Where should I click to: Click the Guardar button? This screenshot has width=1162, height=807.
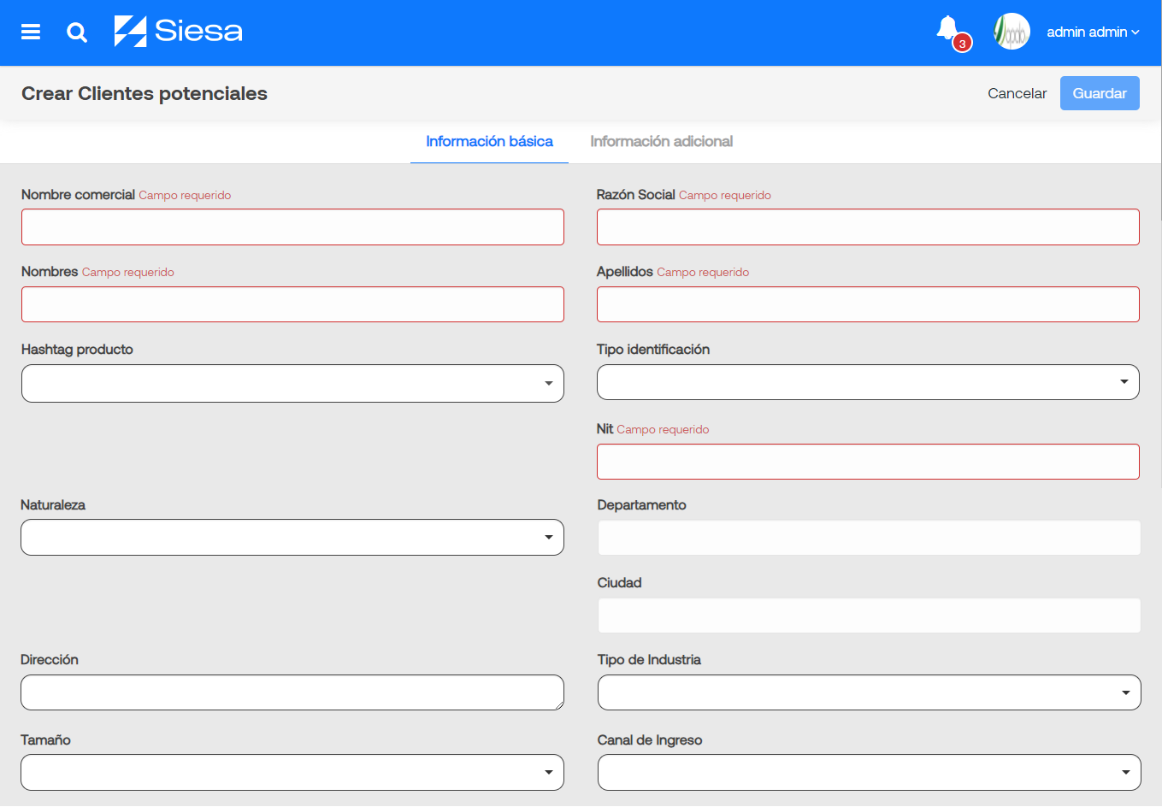tap(1100, 93)
